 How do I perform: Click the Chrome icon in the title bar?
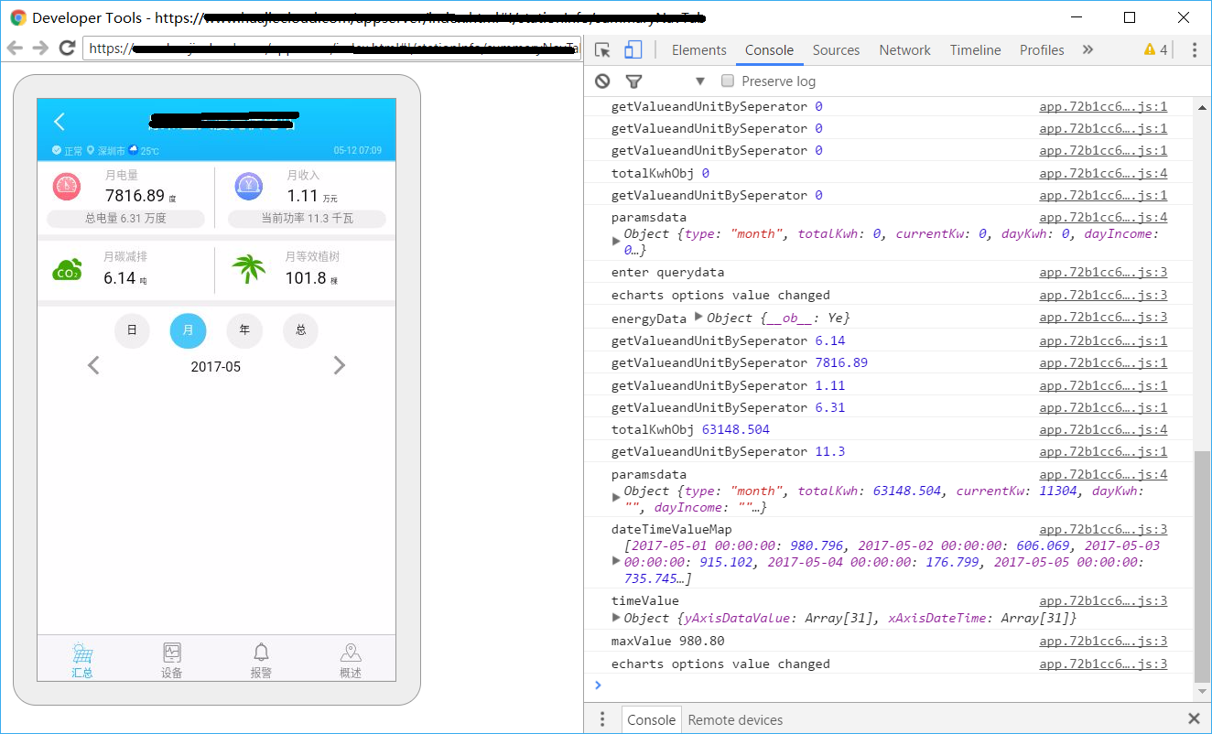tap(18, 17)
